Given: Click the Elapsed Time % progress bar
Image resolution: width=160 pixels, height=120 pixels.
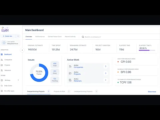Looking at the screenshot, I should click(147, 50).
